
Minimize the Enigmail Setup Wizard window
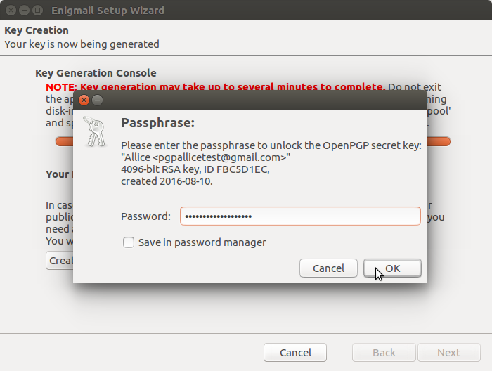point(24,11)
